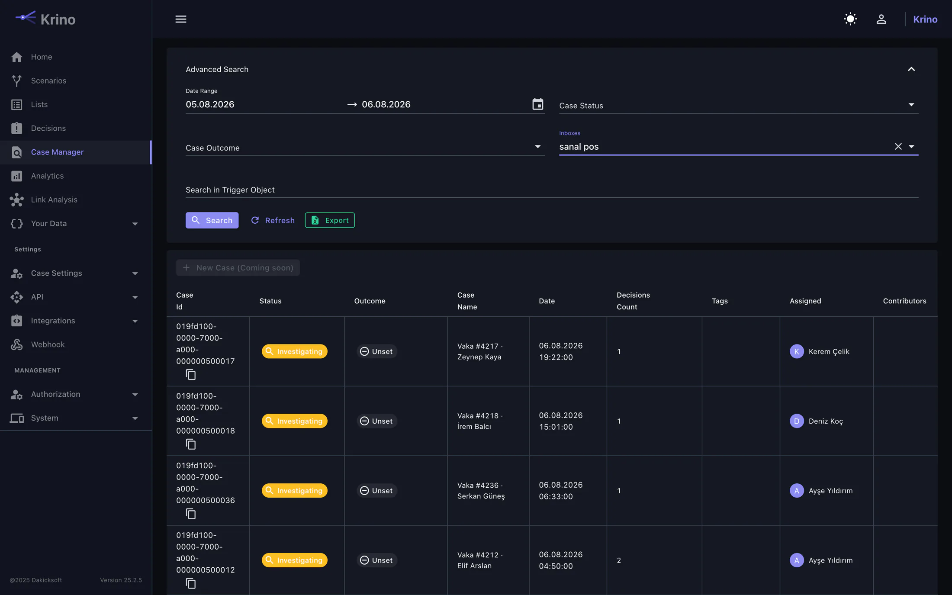The height and width of the screenshot is (595, 952).
Task: Click the Status column header
Action: point(270,301)
